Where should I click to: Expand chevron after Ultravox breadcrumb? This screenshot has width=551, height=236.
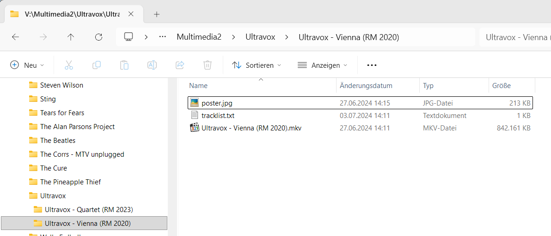pos(287,37)
